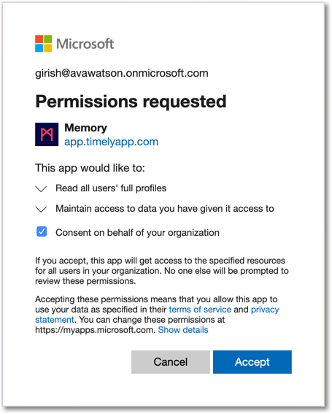Click the This app would like to text

pos(90,168)
